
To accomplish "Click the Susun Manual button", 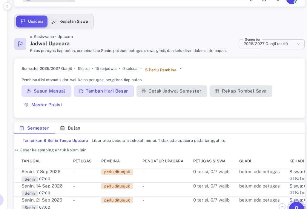I will click(46, 91).
